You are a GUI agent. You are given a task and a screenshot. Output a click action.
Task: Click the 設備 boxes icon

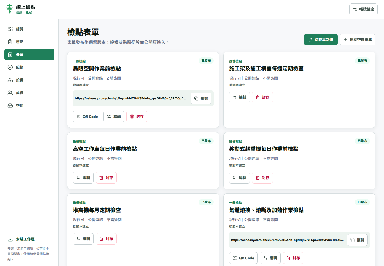coord(10,80)
